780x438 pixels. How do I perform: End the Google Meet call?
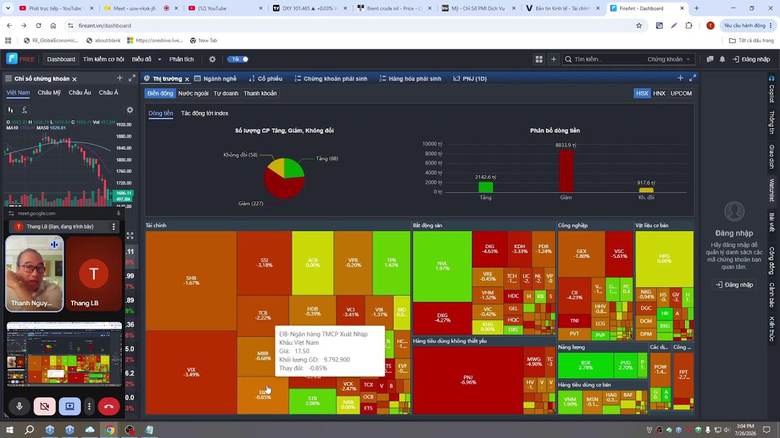(108, 406)
